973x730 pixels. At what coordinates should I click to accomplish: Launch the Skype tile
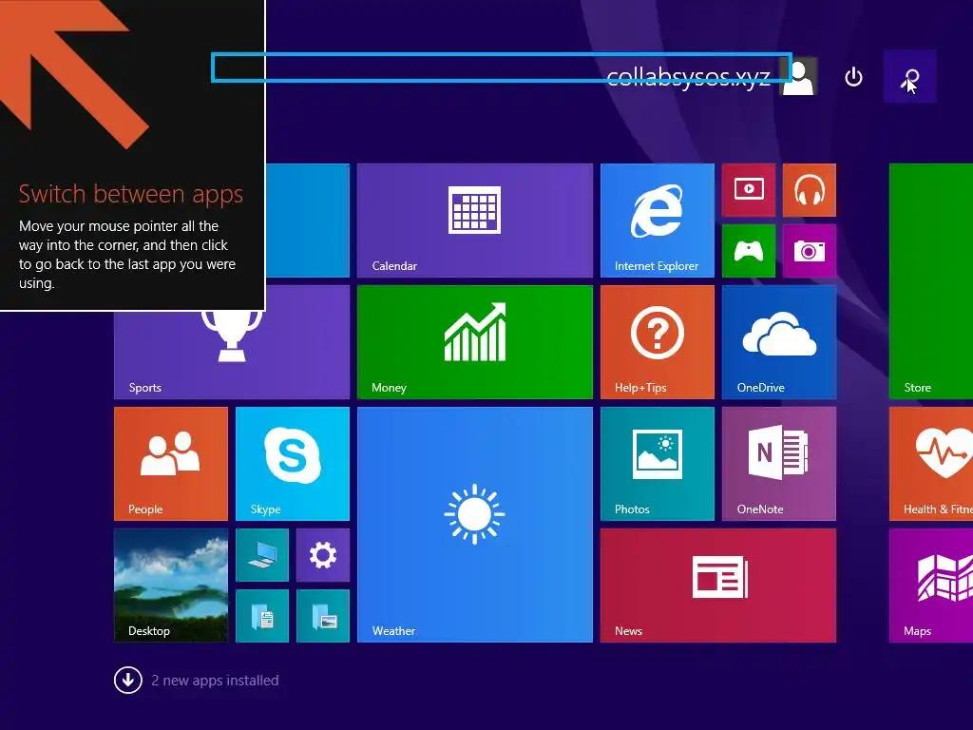tap(293, 464)
